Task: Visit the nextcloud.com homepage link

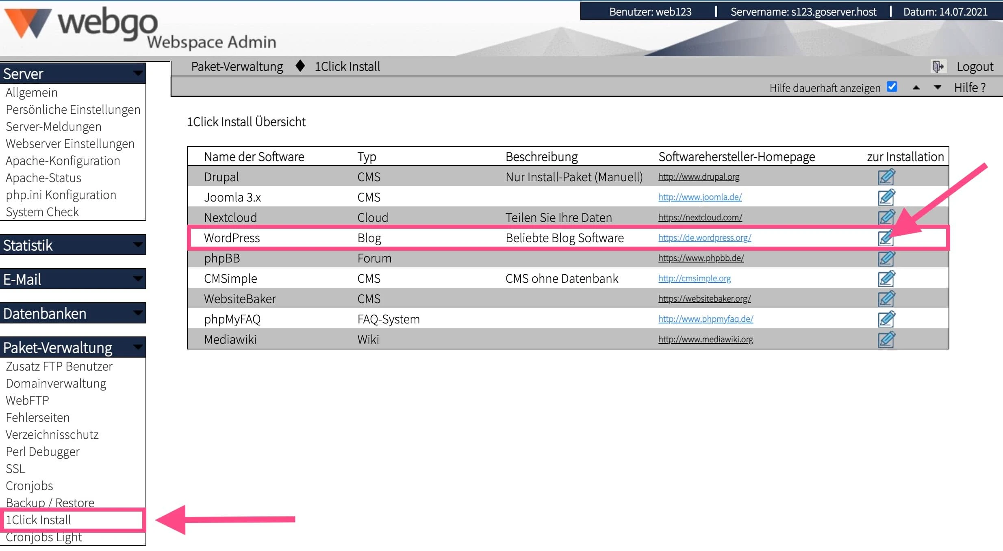Action: tap(700, 217)
